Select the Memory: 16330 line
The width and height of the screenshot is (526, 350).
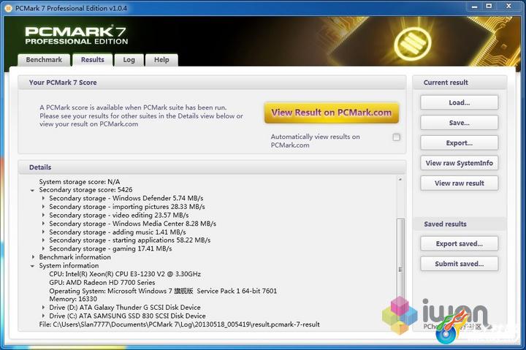point(73,299)
